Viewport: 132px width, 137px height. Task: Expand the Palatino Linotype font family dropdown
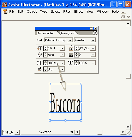point(70,40)
